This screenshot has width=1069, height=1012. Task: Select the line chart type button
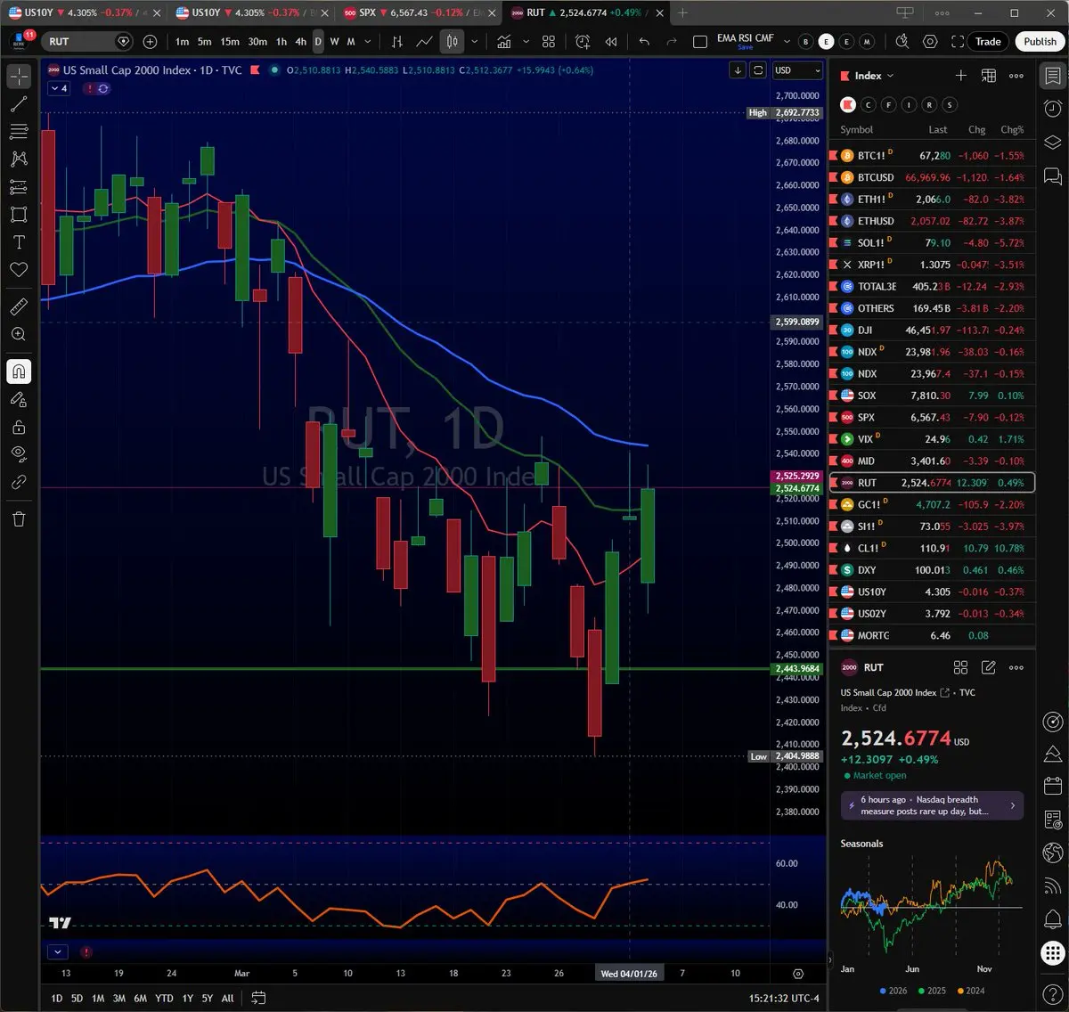point(425,42)
